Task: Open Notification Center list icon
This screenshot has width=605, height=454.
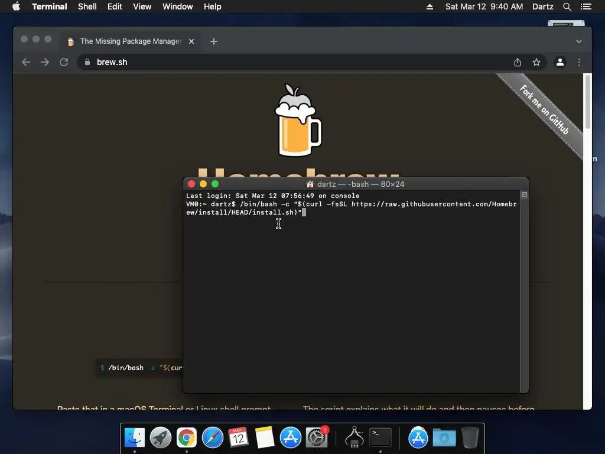Action: [586, 7]
